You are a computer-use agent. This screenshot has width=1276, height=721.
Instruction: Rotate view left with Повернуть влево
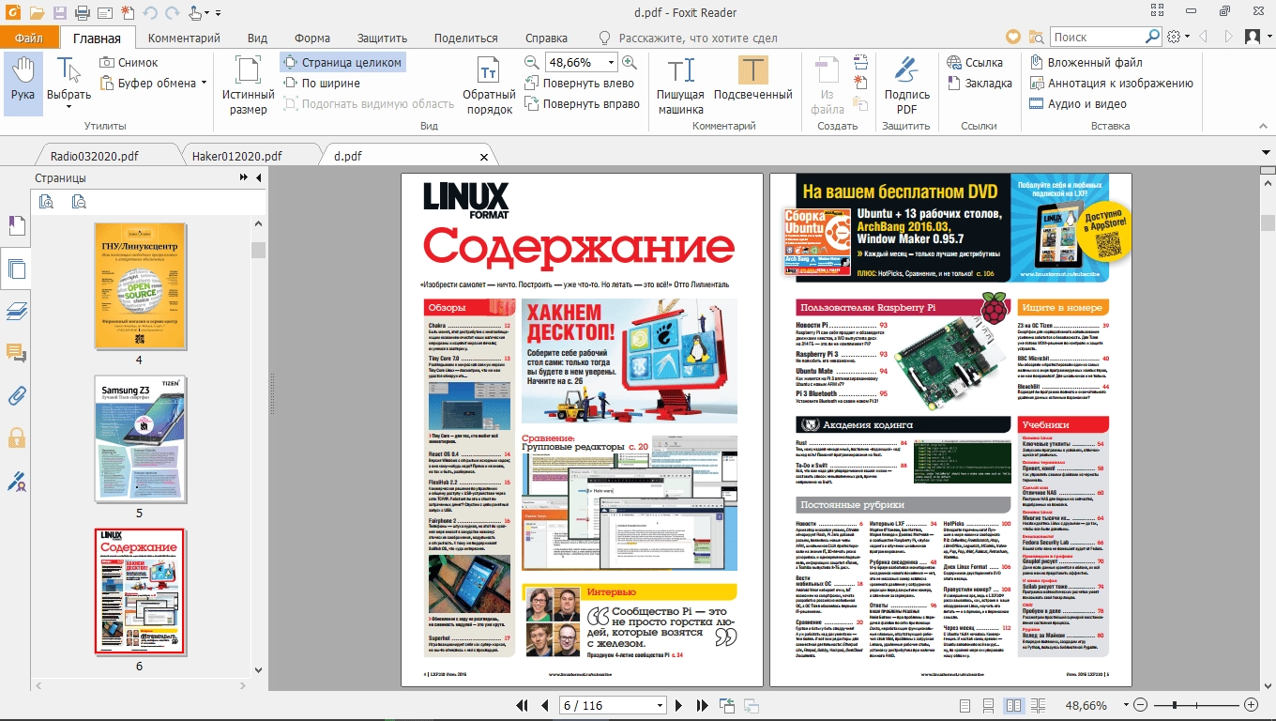click(x=579, y=84)
